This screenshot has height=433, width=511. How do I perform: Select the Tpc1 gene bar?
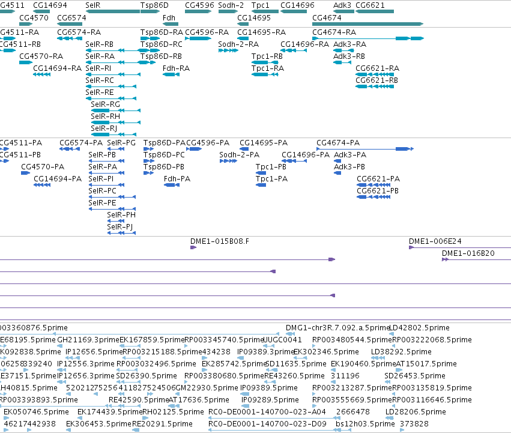pos(265,11)
